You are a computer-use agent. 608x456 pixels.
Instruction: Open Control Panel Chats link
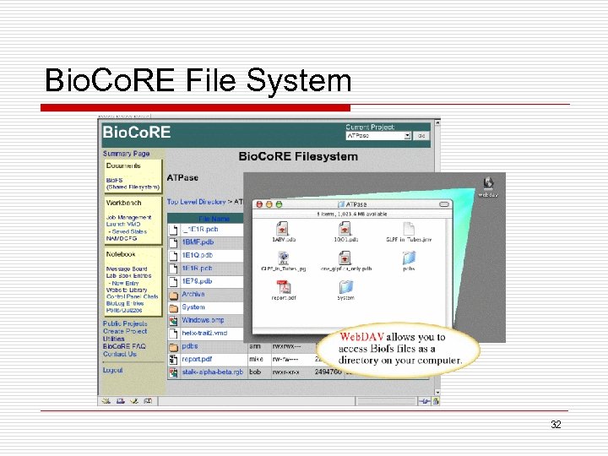[132, 296]
